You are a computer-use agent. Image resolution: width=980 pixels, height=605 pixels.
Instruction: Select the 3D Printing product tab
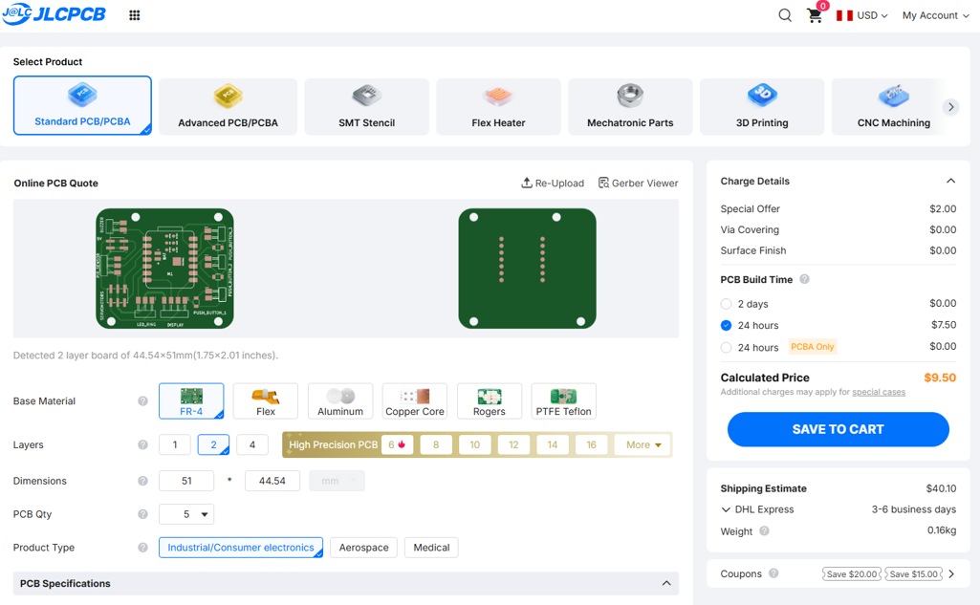pos(762,107)
